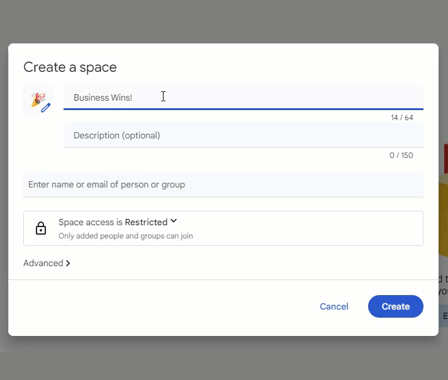Focus the Description (optional) field
This screenshot has height=380, width=448.
tap(243, 135)
